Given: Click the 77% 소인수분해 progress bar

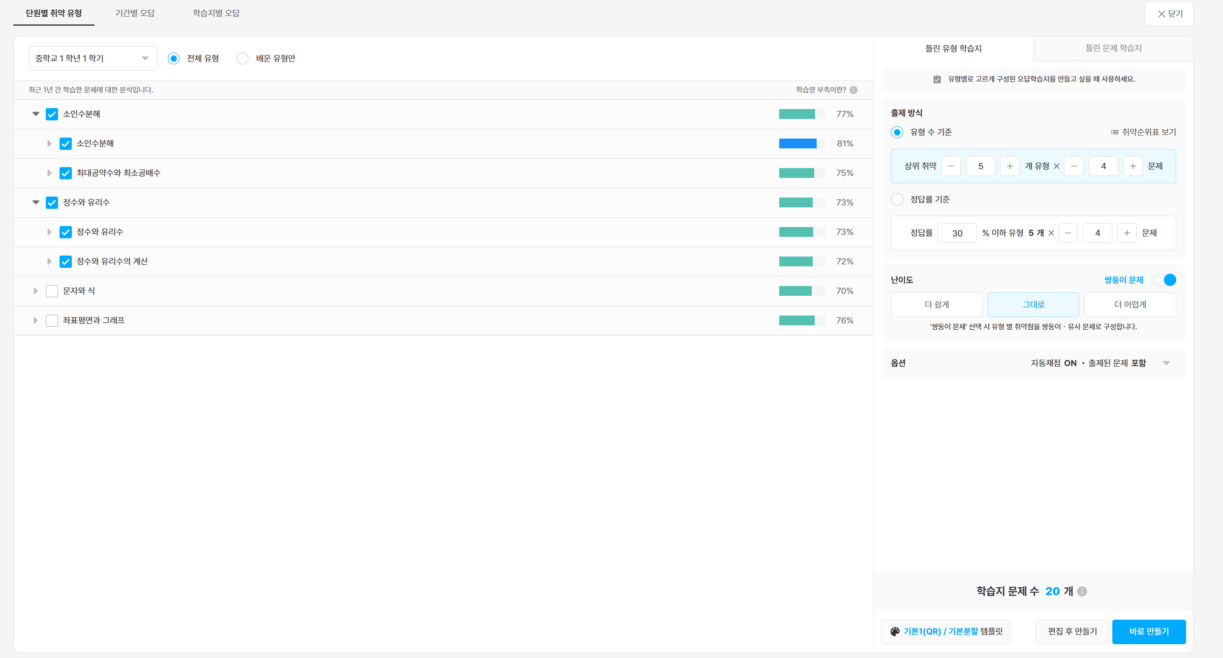Looking at the screenshot, I should 802,114.
